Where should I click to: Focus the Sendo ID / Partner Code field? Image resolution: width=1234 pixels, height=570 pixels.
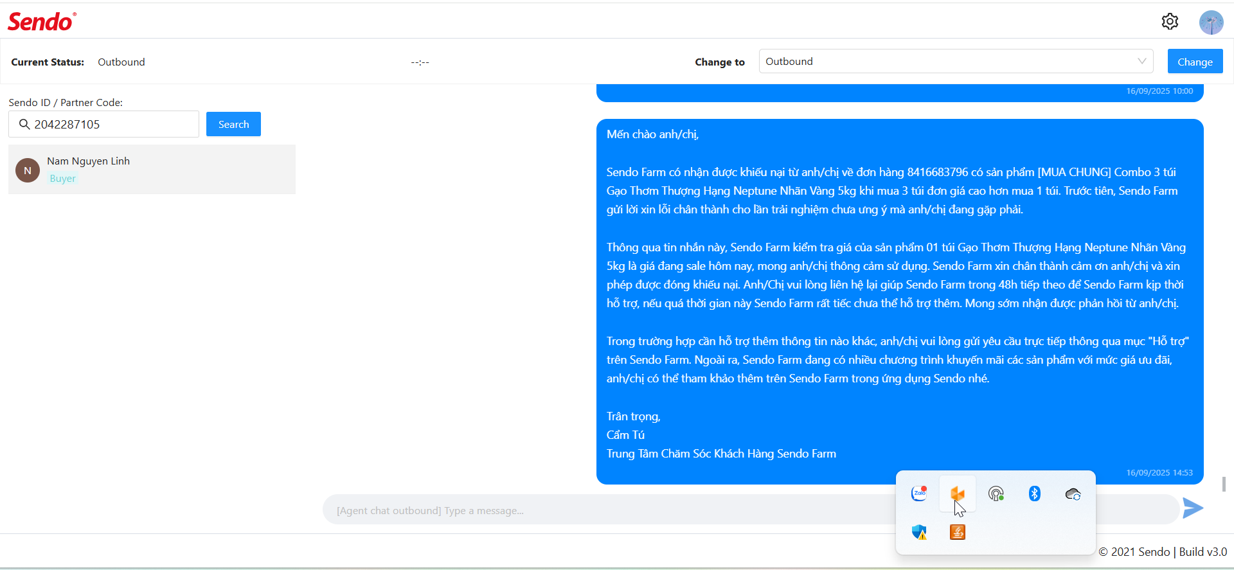pos(103,124)
